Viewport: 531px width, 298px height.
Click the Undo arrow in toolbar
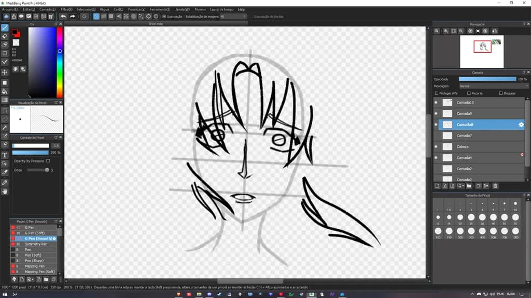coord(63,16)
